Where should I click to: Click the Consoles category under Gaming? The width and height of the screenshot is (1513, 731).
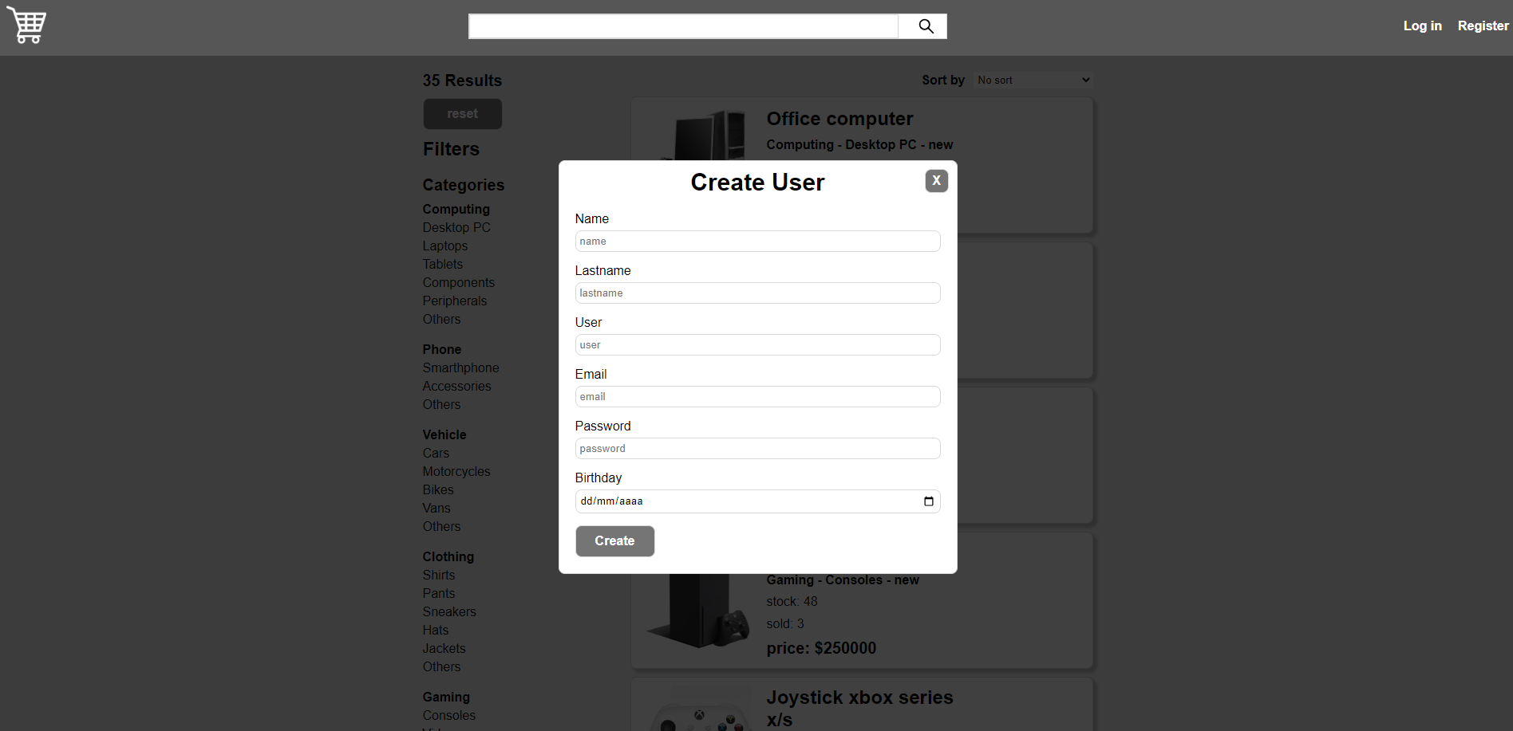[448, 715]
